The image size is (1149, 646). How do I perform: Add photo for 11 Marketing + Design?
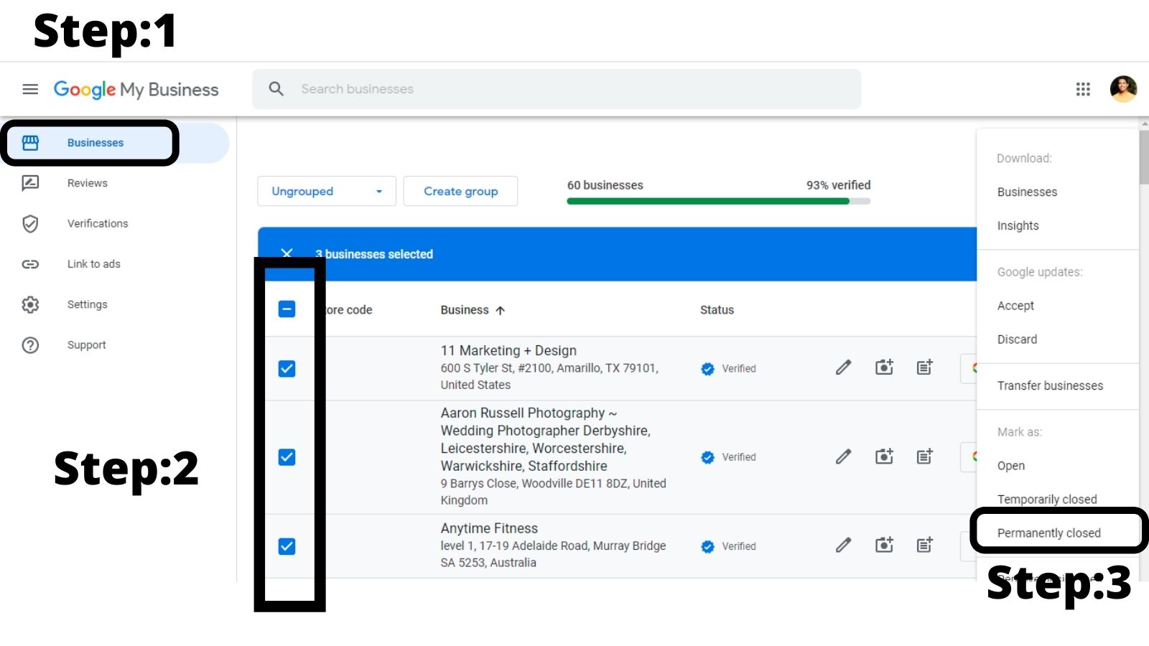(884, 368)
